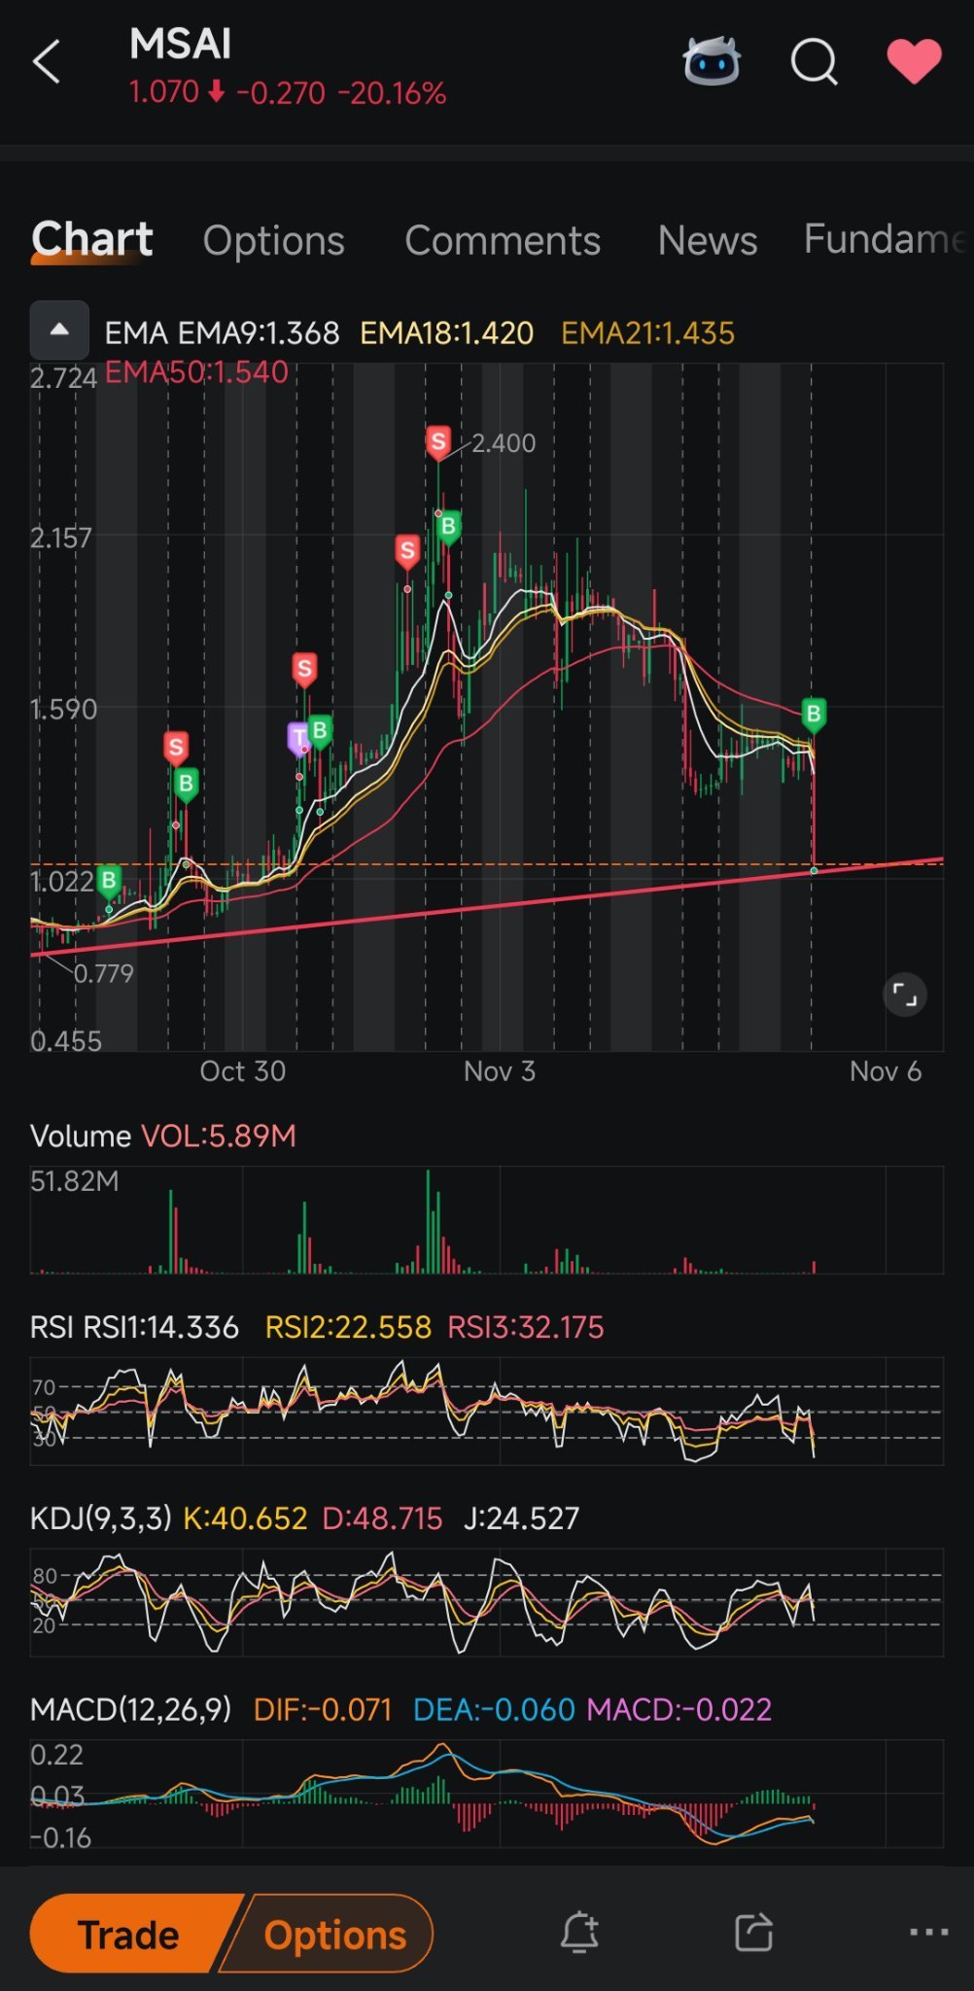Viewport: 974px width, 1991px height.
Task: Tap the back arrow icon
Action: point(47,62)
